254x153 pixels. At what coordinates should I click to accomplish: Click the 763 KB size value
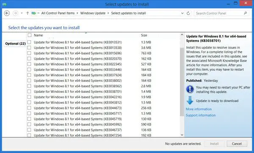click(x=146, y=53)
